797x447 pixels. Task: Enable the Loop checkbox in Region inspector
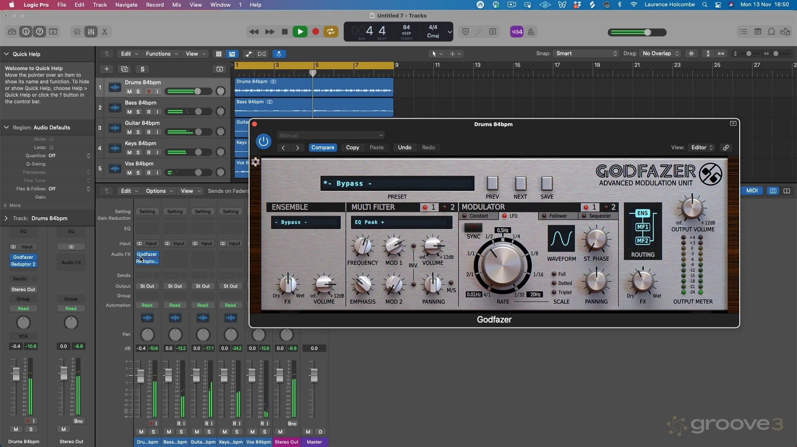pos(51,148)
